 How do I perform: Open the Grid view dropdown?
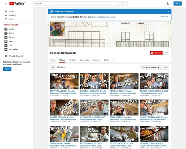pyautogui.click(x=165, y=67)
